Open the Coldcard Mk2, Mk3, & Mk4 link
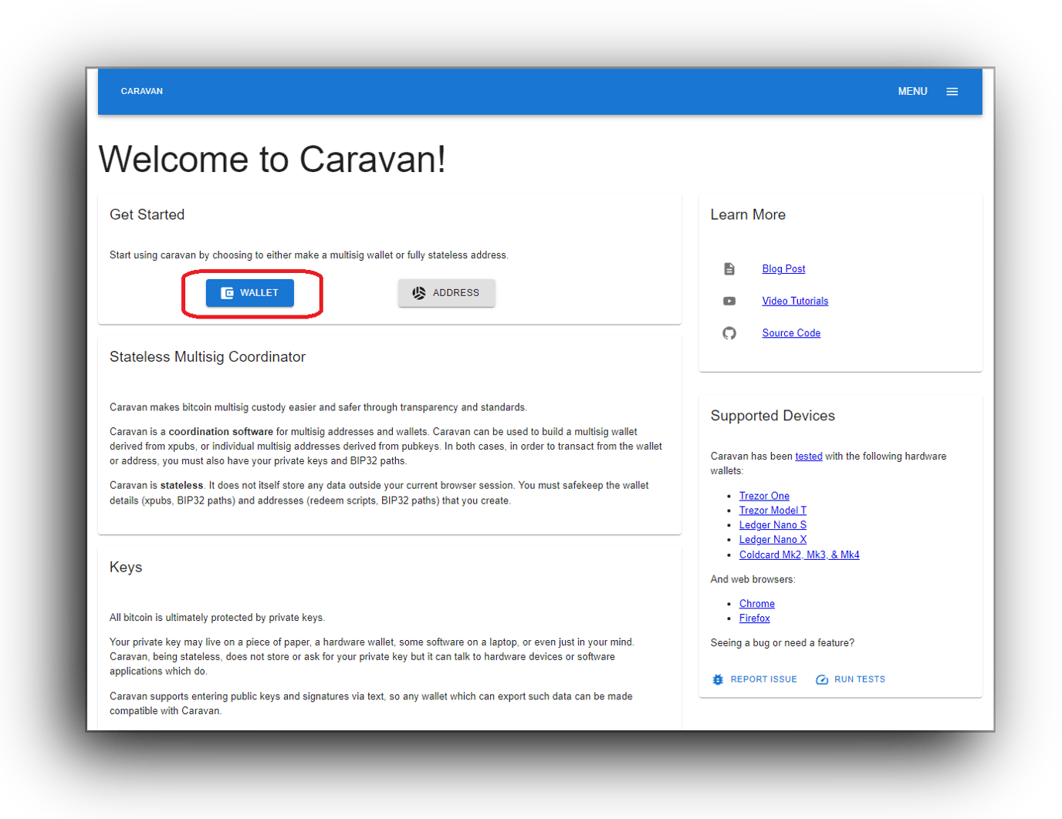 click(x=800, y=554)
